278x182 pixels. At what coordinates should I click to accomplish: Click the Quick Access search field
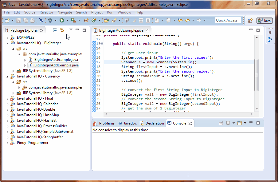(228, 20)
